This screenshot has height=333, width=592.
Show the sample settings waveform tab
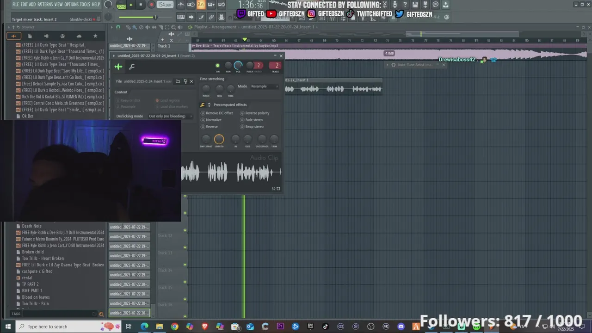118,67
